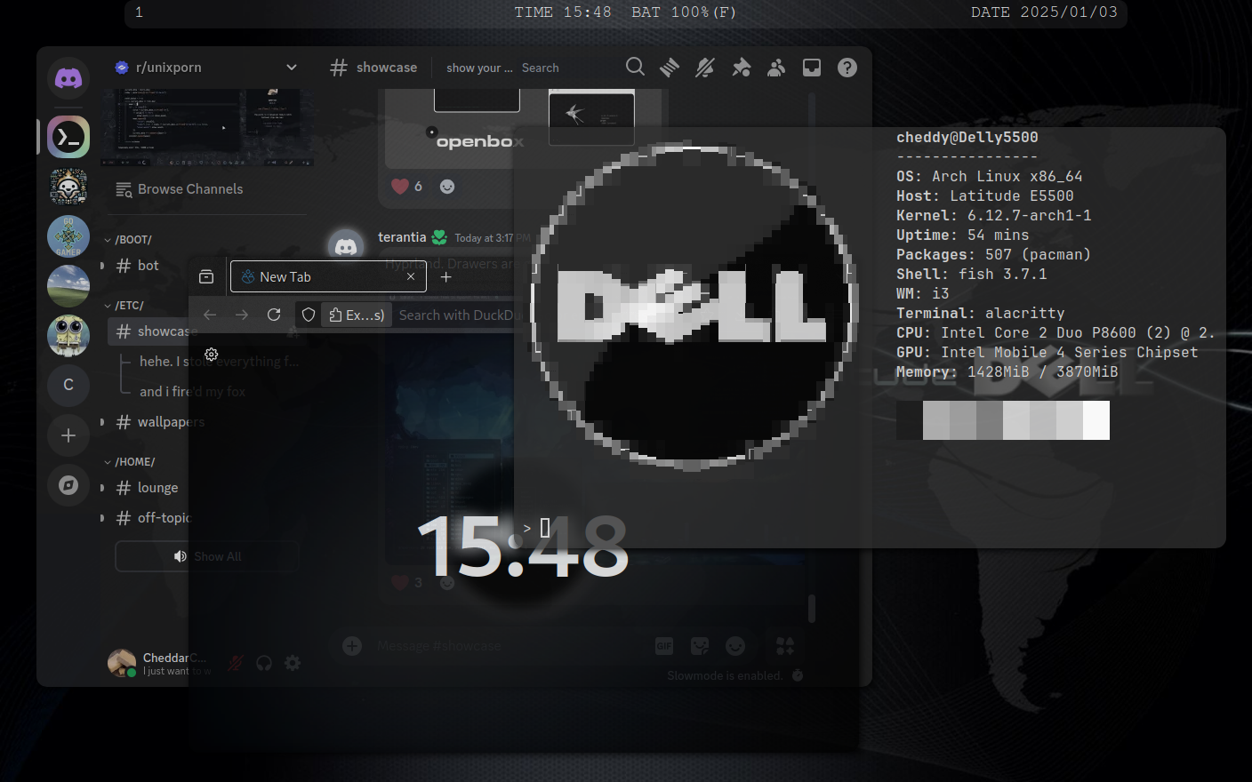Image resolution: width=1252 pixels, height=782 pixels.
Task: Click the DATE 2025/01/03 indicator
Action: [1044, 12]
